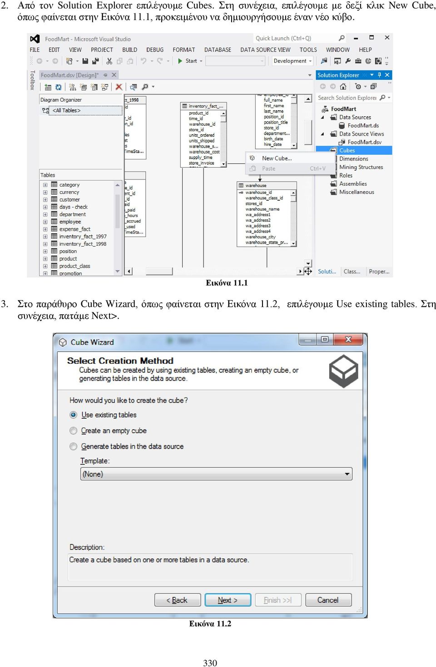Click the Next > button
Image resolution: width=436 pixels, height=667 pixels.
228,600
